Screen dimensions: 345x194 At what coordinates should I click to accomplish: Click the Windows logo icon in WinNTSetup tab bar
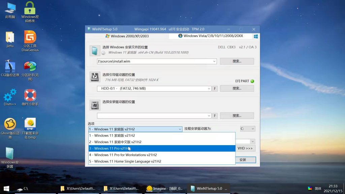(x=256, y=36)
